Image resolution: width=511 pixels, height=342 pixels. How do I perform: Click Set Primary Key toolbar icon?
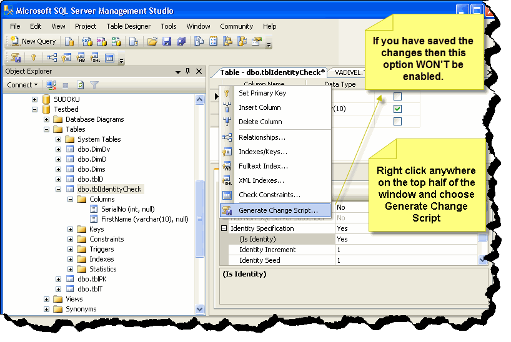(x=33, y=58)
